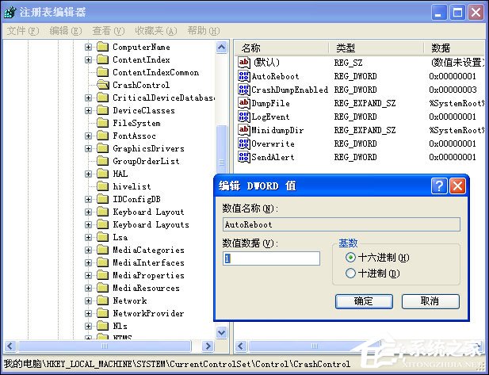This screenshot has height=375, width=489.
Task: Cancel with the 取消 button
Action: pyautogui.click(x=430, y=301)
